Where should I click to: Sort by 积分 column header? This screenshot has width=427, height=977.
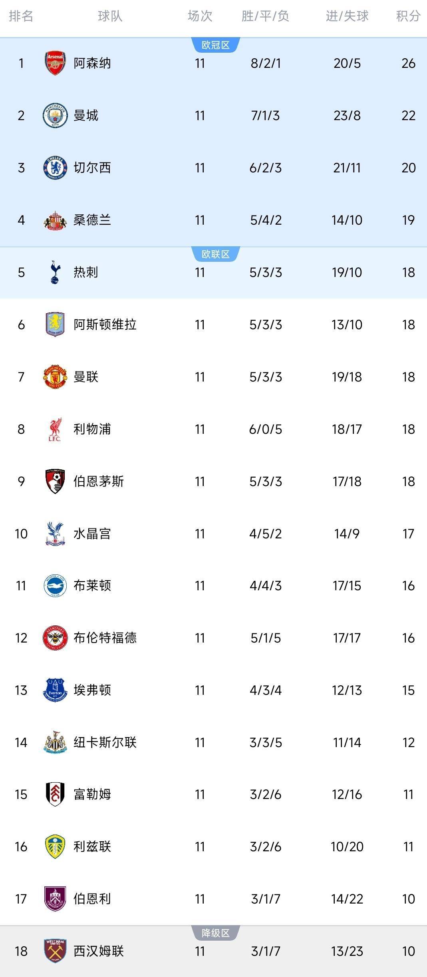coord(408,16)
